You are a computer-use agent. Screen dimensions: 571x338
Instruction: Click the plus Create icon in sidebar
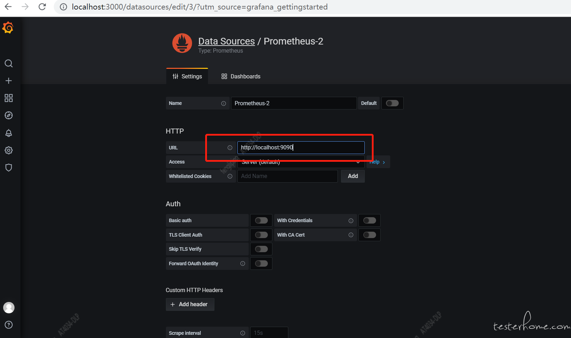[x=8, y=81]
